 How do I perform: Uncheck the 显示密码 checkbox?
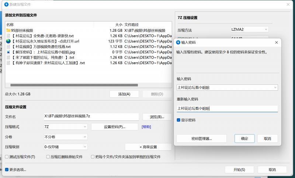click(x=179, y=120)
